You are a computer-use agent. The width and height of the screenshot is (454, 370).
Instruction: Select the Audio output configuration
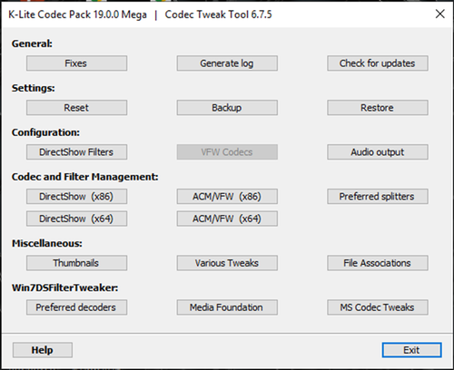378,152
